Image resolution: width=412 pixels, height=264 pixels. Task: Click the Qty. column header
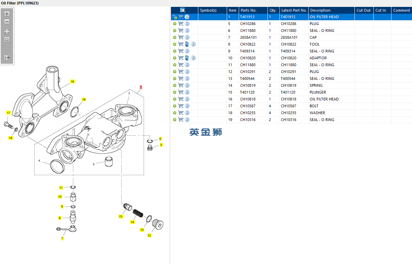coord(273,10)
